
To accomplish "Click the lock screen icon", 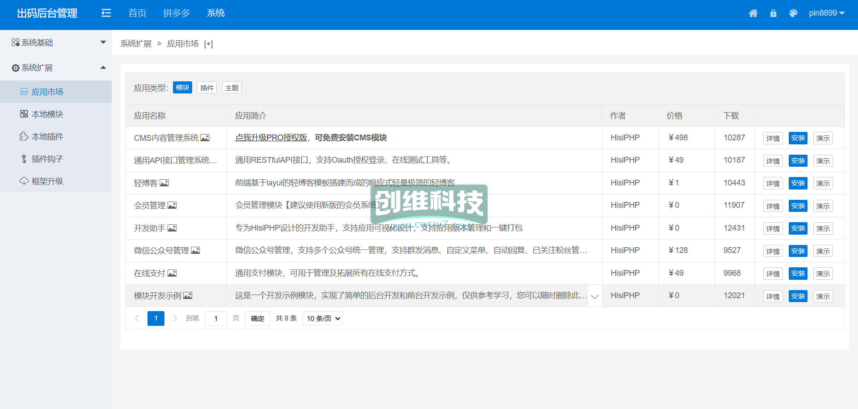I will [x=773, y=13].
